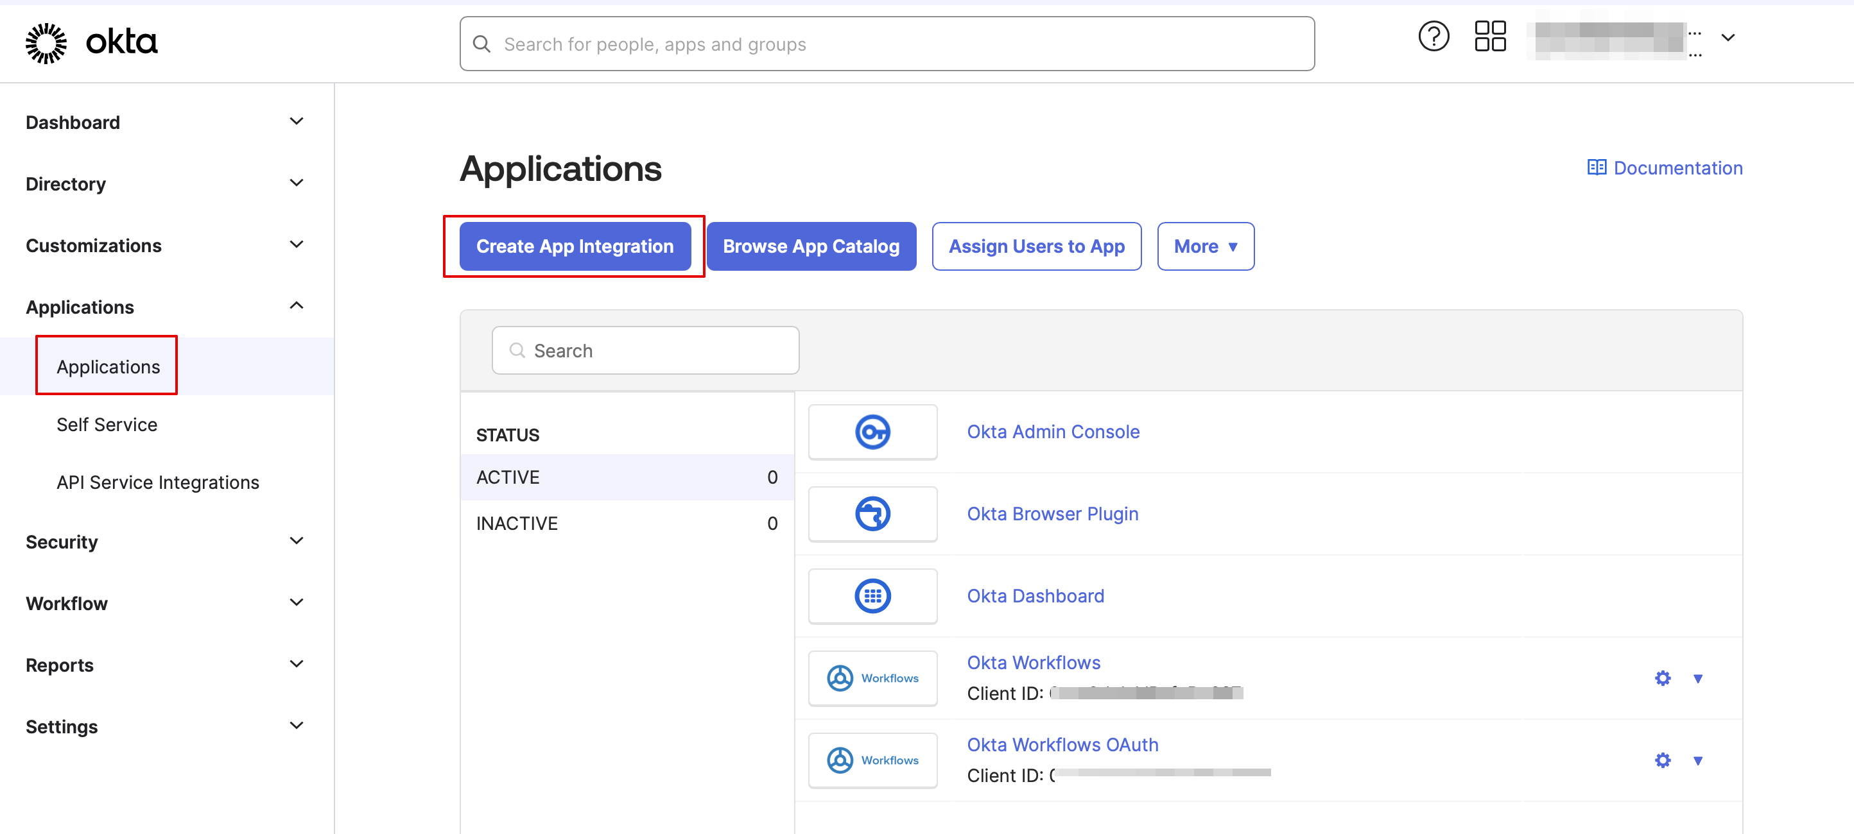Image resolution: width=1854 pixels, height=834 pixels.
Task: Click the Create App Integration button
Action: pyautogui.click(x=575, y=246)
